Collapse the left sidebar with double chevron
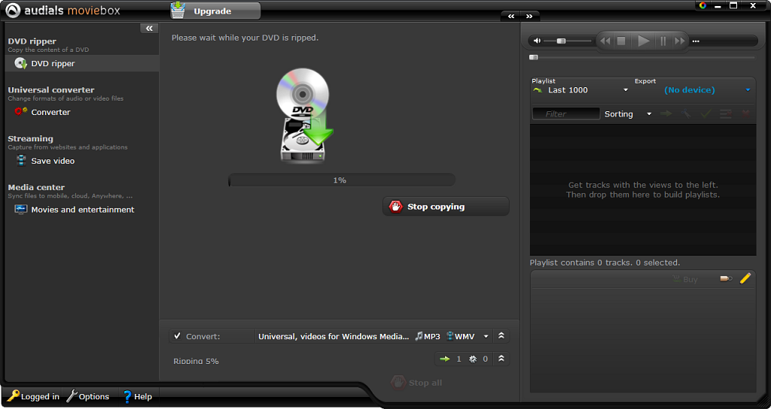This screenshot has height=409, width=771. 149,29
